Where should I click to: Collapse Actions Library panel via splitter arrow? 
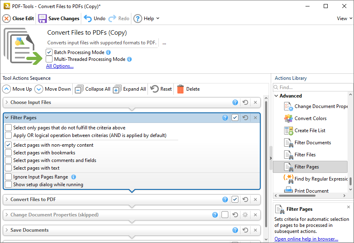tap(271, 158)
